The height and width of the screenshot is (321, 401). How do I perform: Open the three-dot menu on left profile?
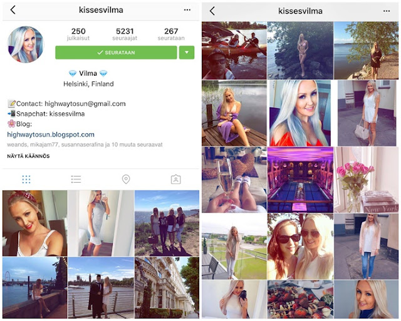click(x=187, y=10)
